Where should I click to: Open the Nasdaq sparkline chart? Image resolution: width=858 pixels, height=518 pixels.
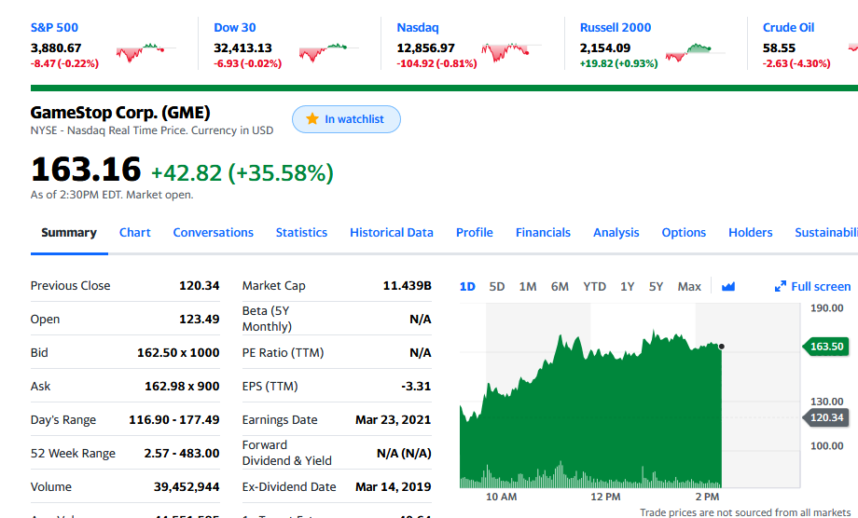(512, 52)
